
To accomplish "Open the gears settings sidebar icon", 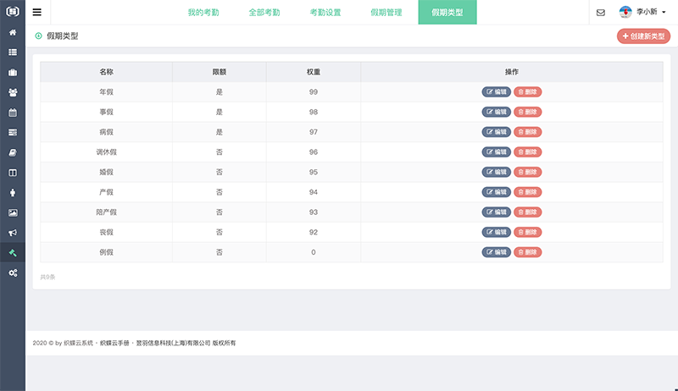I will (x=13, y=273).
